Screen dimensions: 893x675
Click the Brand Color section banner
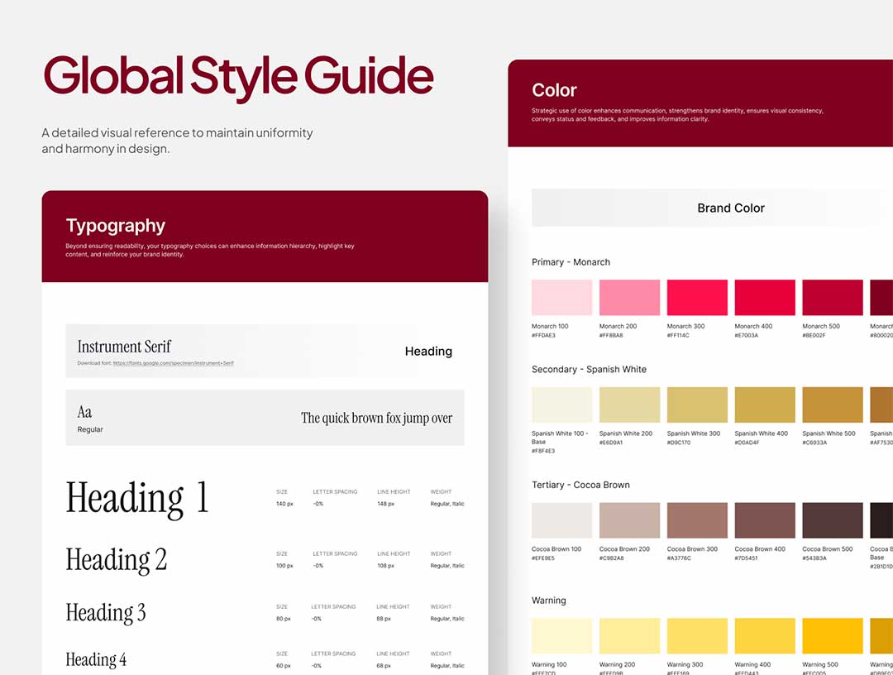[730, 208]
